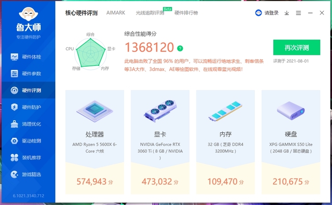Click the 游戏精选 pac-man icon
The height and width of the screenshot is (205, 332).
point(15,174)
